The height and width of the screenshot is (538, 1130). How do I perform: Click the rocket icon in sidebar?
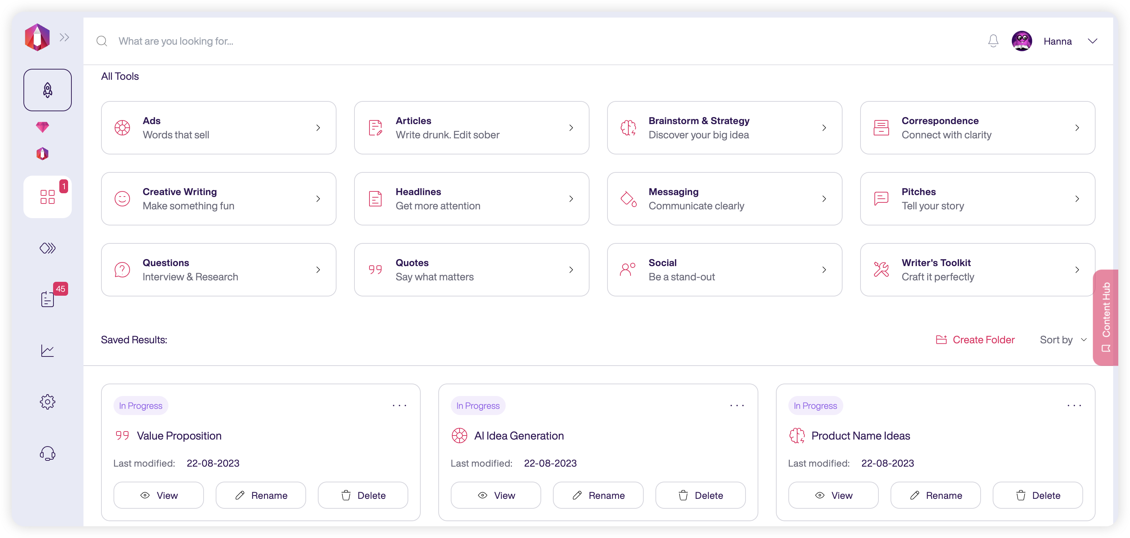tap(47, 90)
